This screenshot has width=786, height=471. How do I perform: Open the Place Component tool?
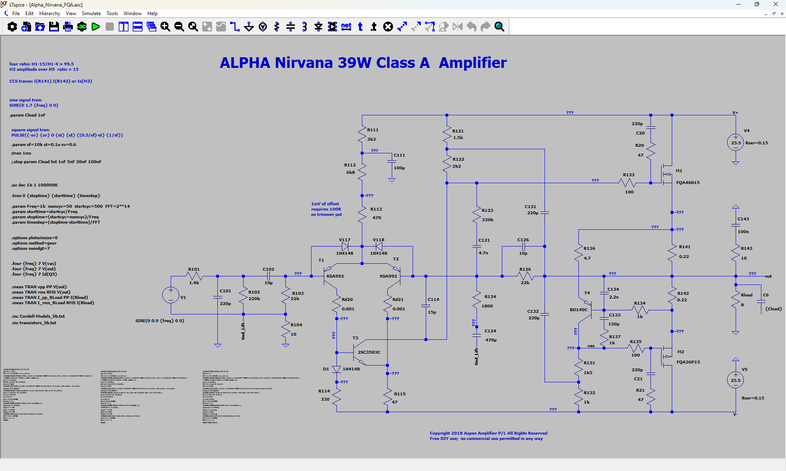coord(332,27)
